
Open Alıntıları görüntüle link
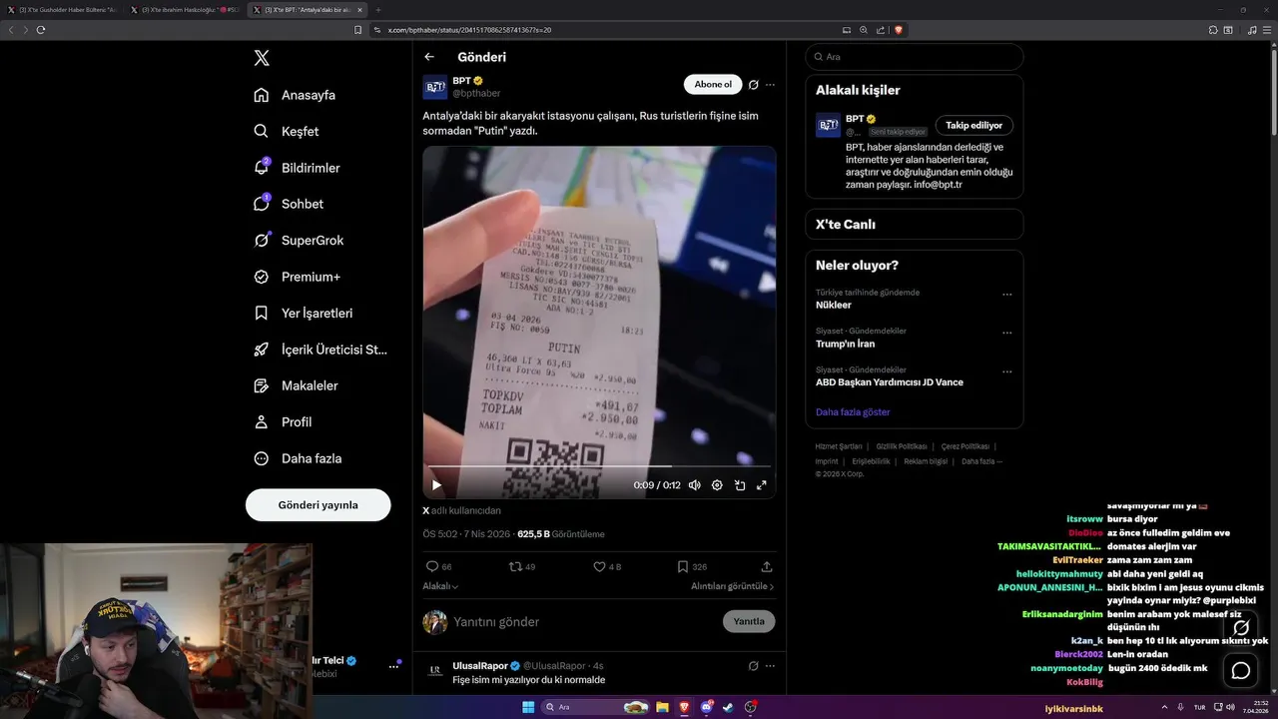pos(733,586)
